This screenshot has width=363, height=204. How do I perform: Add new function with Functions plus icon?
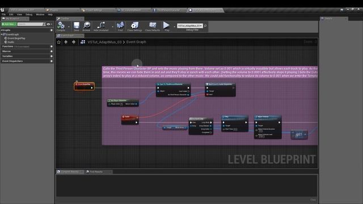[x=52, y=46]
